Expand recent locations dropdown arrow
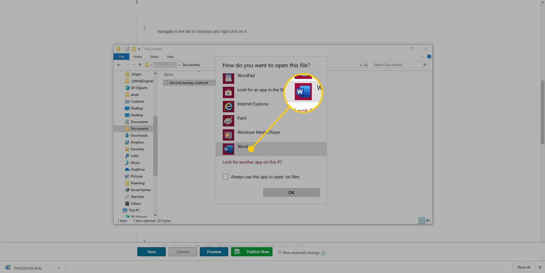Screen dimensions: 545x273 pyautogui.click(x=134, y=65)
